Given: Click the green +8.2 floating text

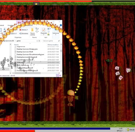Looking at the screenshot, I should click(109, 61).
